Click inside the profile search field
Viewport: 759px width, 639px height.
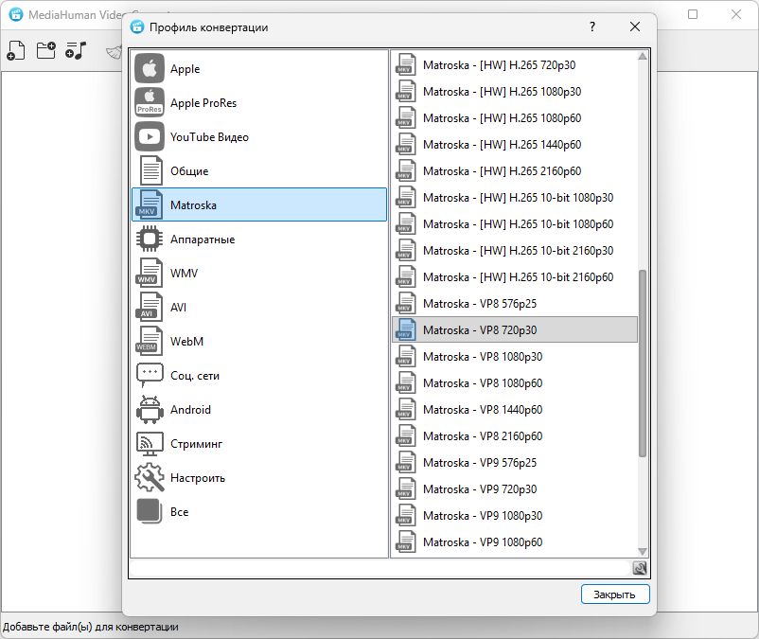tap(380, 568)
